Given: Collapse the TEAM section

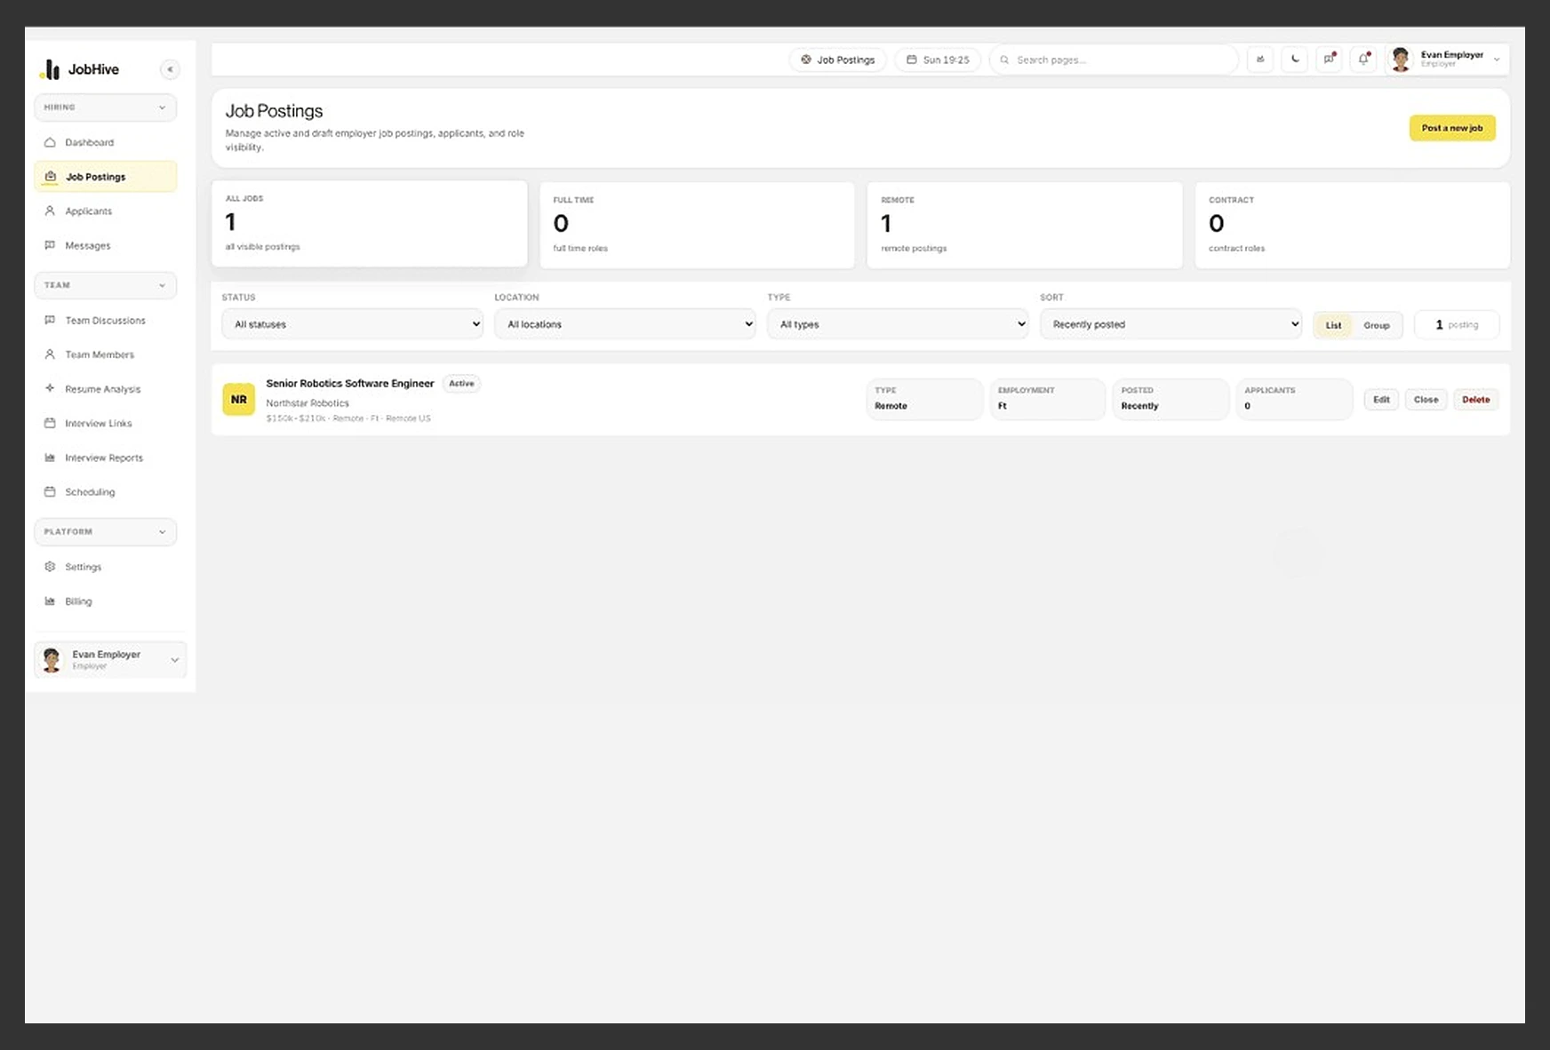Looking at the screenshot, I should tap(105, 285).
